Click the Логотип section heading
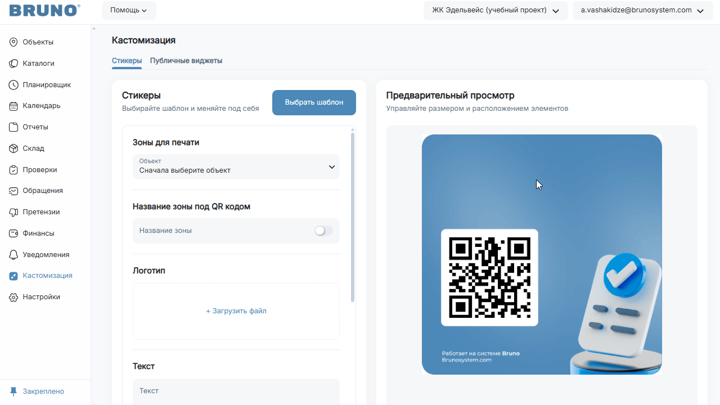The width and height of the screenshot is (720, 405). pos(149,271)
